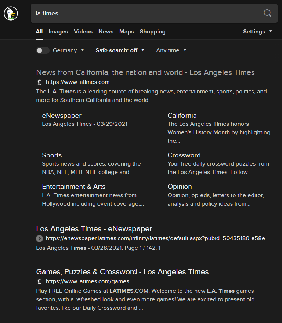
Task: Click the favicon beside https://www.latimes.com/games
Action: coord(39,281)
